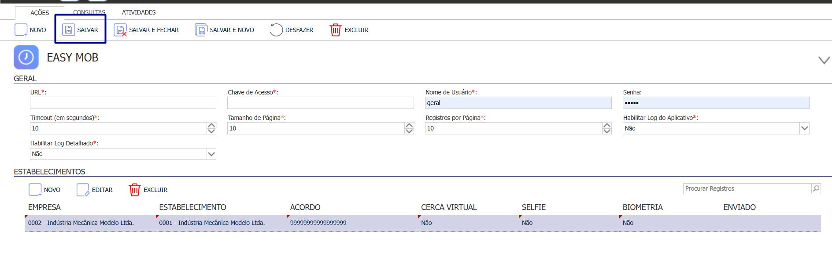Click the red Excluir trash icon in top toolbar
832x257 pixels.
pos(336,30)
